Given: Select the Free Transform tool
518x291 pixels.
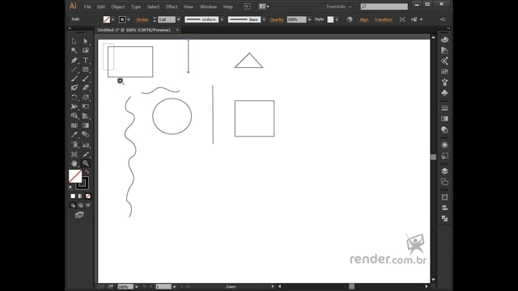Looking at the screenshot, I should 86,107.
